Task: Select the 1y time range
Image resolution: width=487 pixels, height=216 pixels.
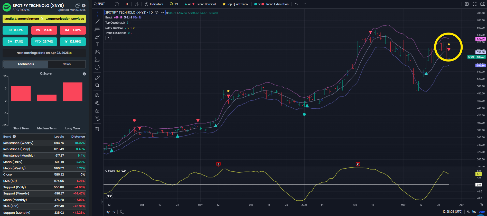Action: [114, 212]
